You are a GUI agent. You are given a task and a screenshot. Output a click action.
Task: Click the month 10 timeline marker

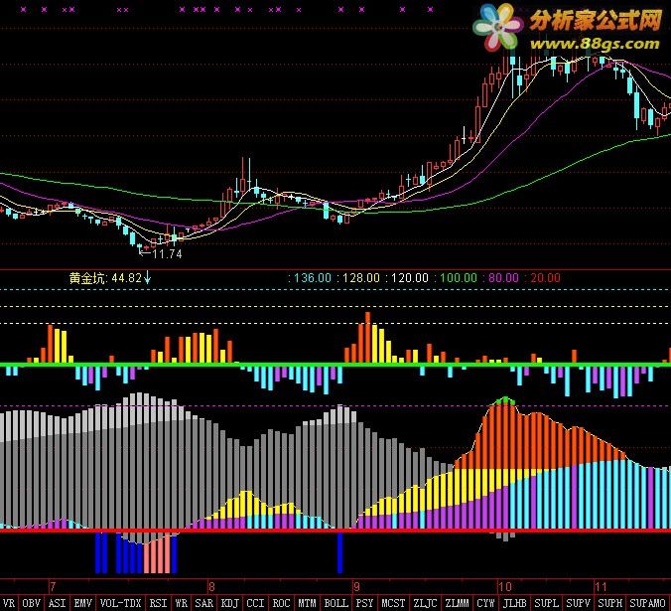click(505, 586)
